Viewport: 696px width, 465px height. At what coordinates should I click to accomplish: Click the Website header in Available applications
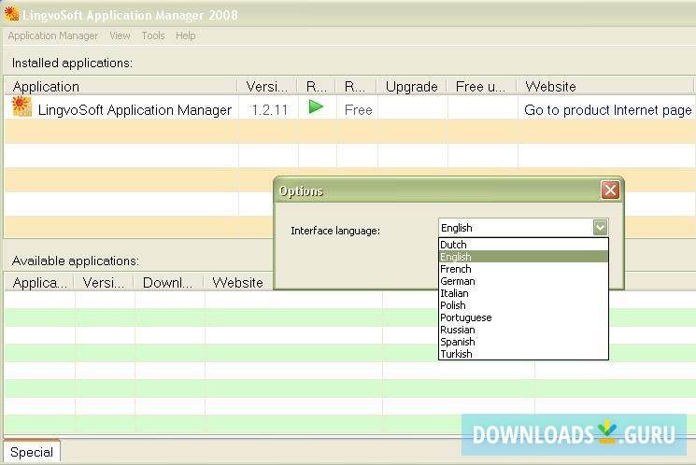point(238,283)
